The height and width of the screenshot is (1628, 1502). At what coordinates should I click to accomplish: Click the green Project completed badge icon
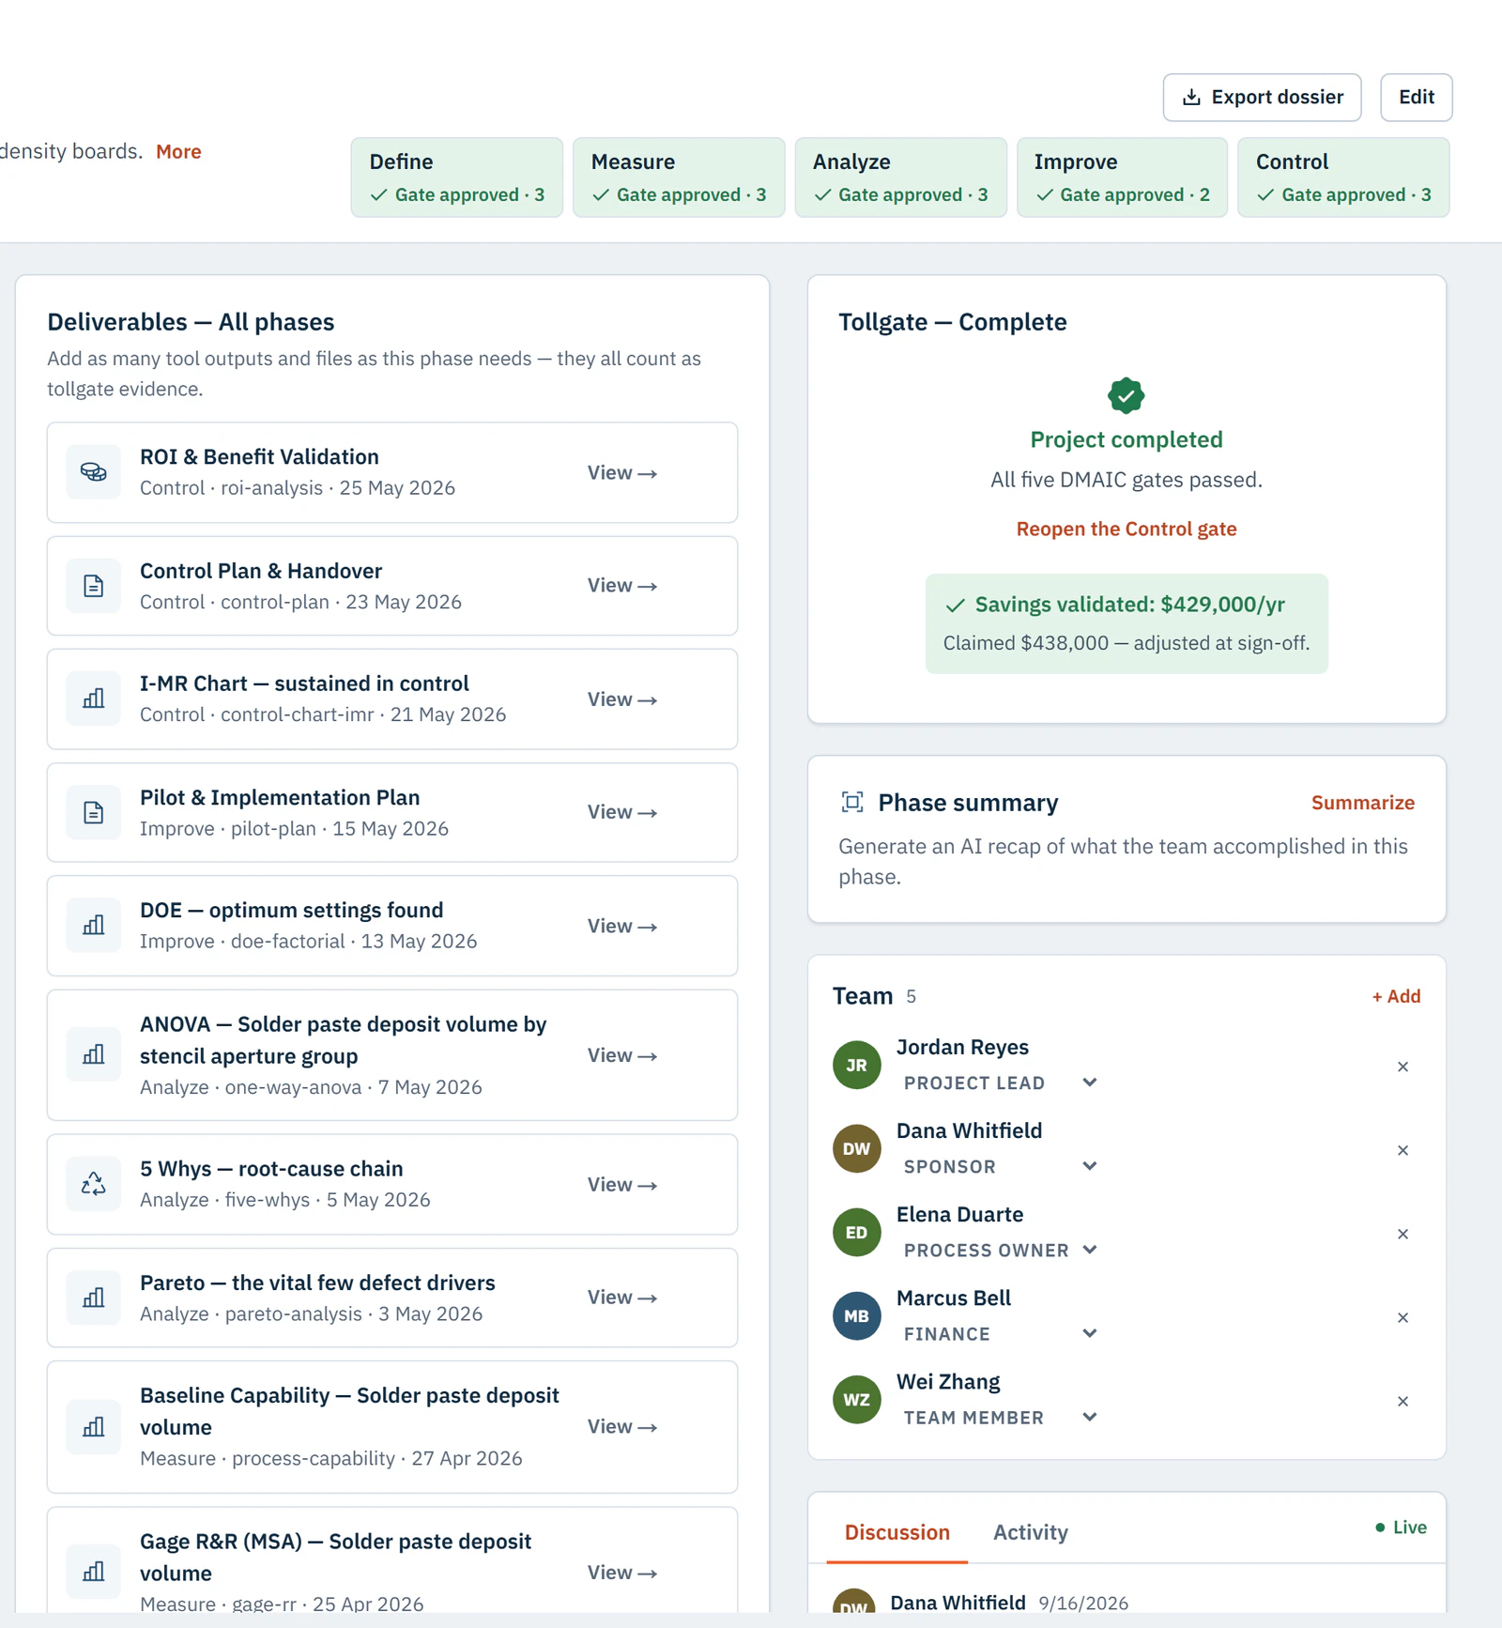[x=1126, y=395]
